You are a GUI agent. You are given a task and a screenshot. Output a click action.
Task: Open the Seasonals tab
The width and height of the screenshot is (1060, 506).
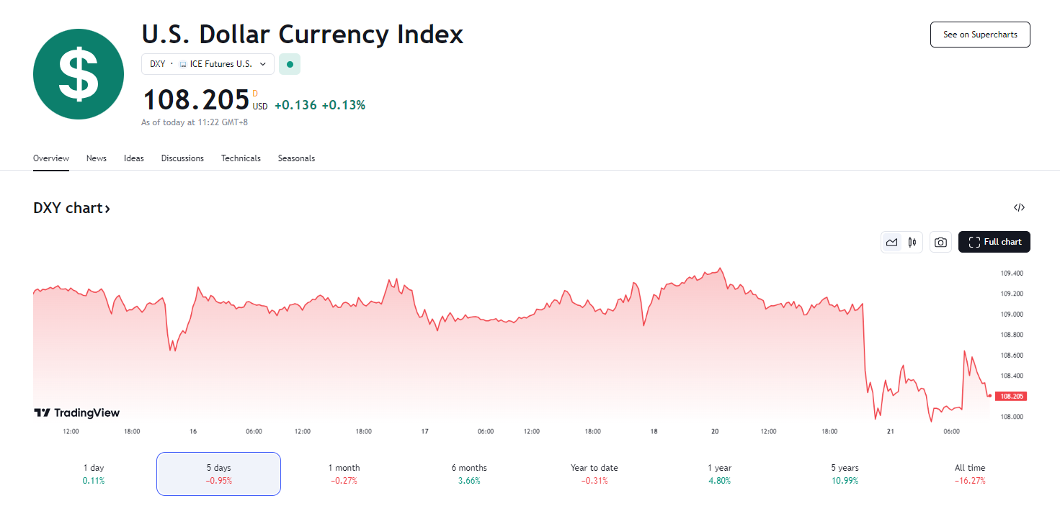[296, 158]
